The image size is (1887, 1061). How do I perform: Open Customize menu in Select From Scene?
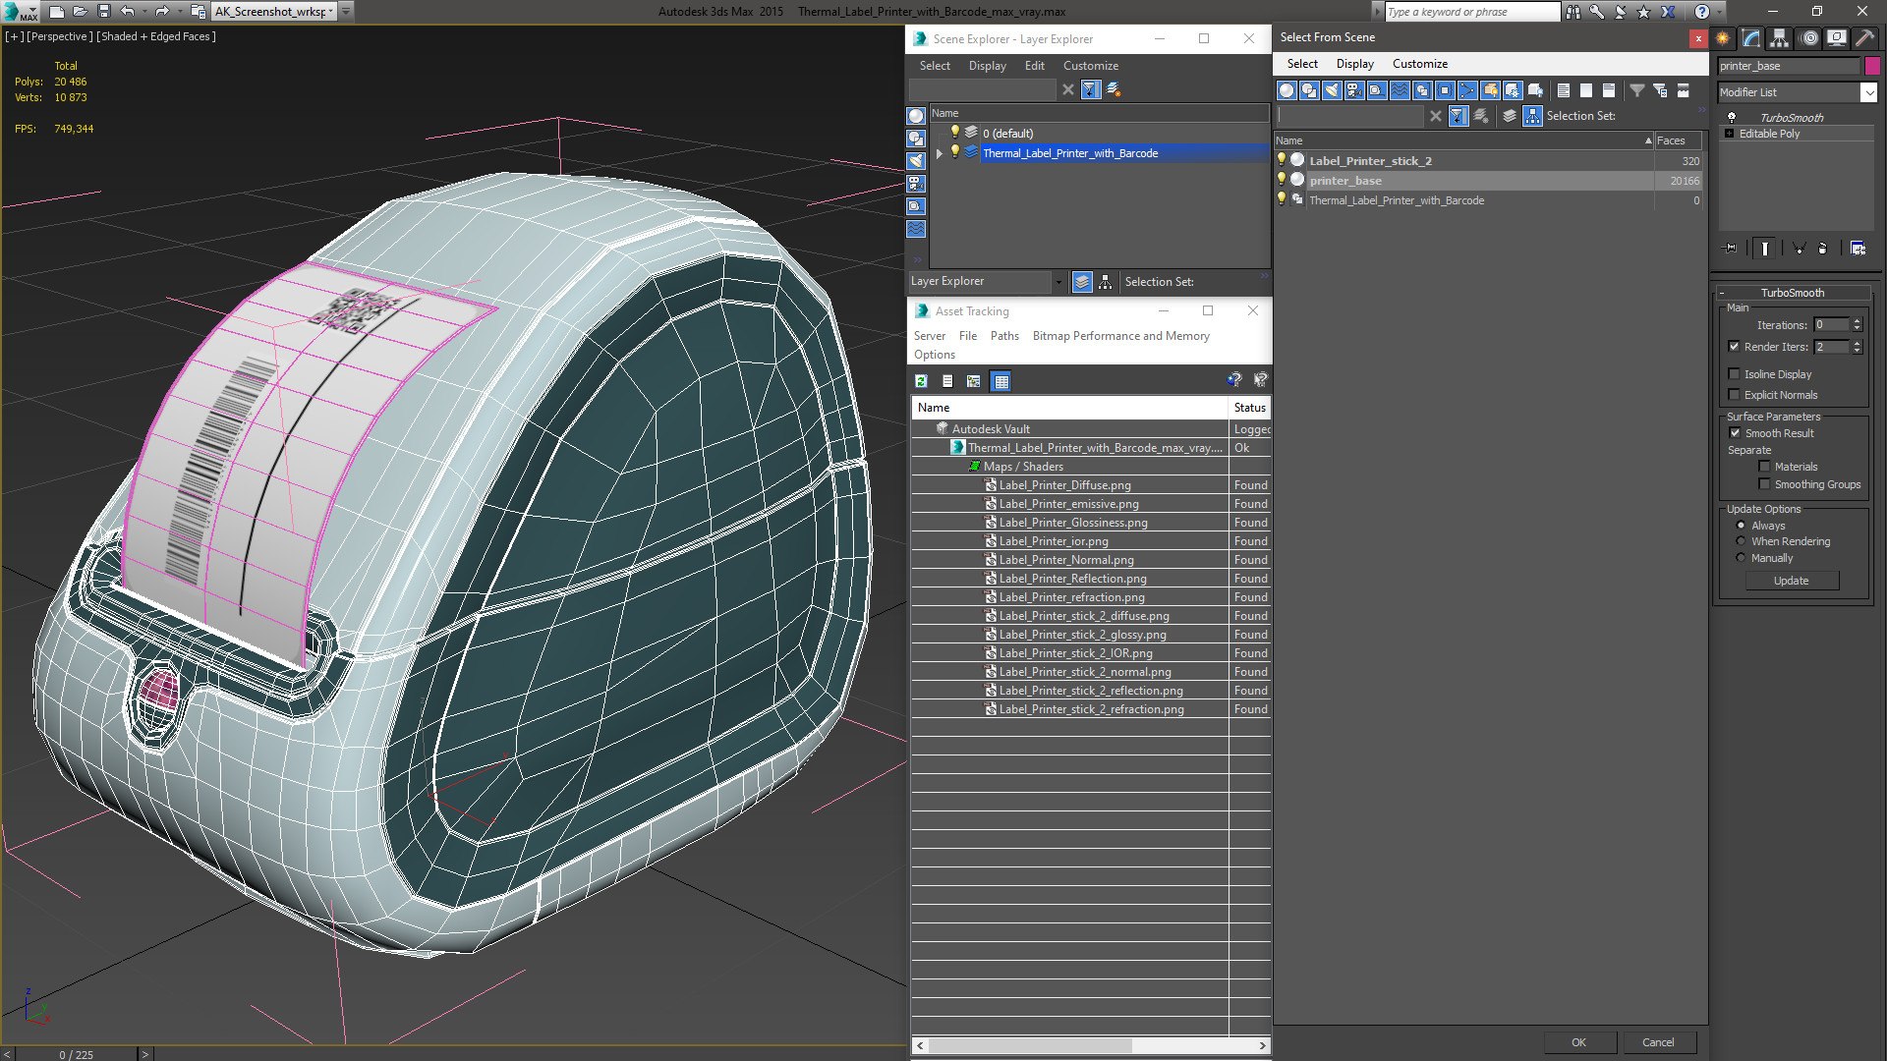(x=1419, y=64)
